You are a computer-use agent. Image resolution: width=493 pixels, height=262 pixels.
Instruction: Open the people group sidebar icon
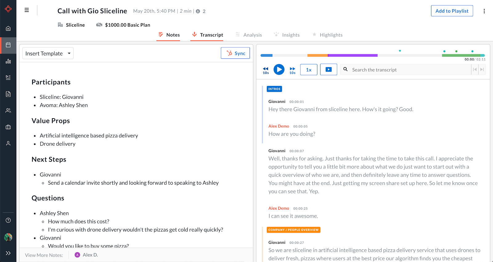tap(8, 110)
